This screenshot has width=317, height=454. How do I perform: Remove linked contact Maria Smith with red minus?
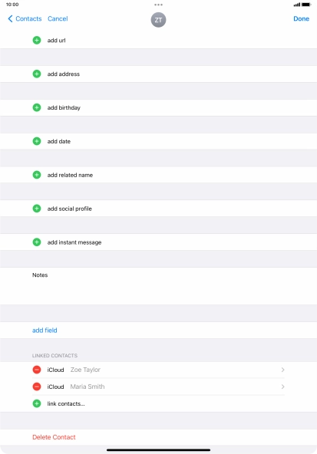click(37, 387)
